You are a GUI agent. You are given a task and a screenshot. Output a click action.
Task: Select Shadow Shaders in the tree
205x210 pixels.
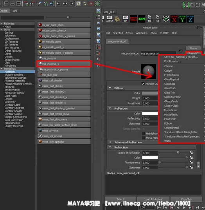click(14, 75)
